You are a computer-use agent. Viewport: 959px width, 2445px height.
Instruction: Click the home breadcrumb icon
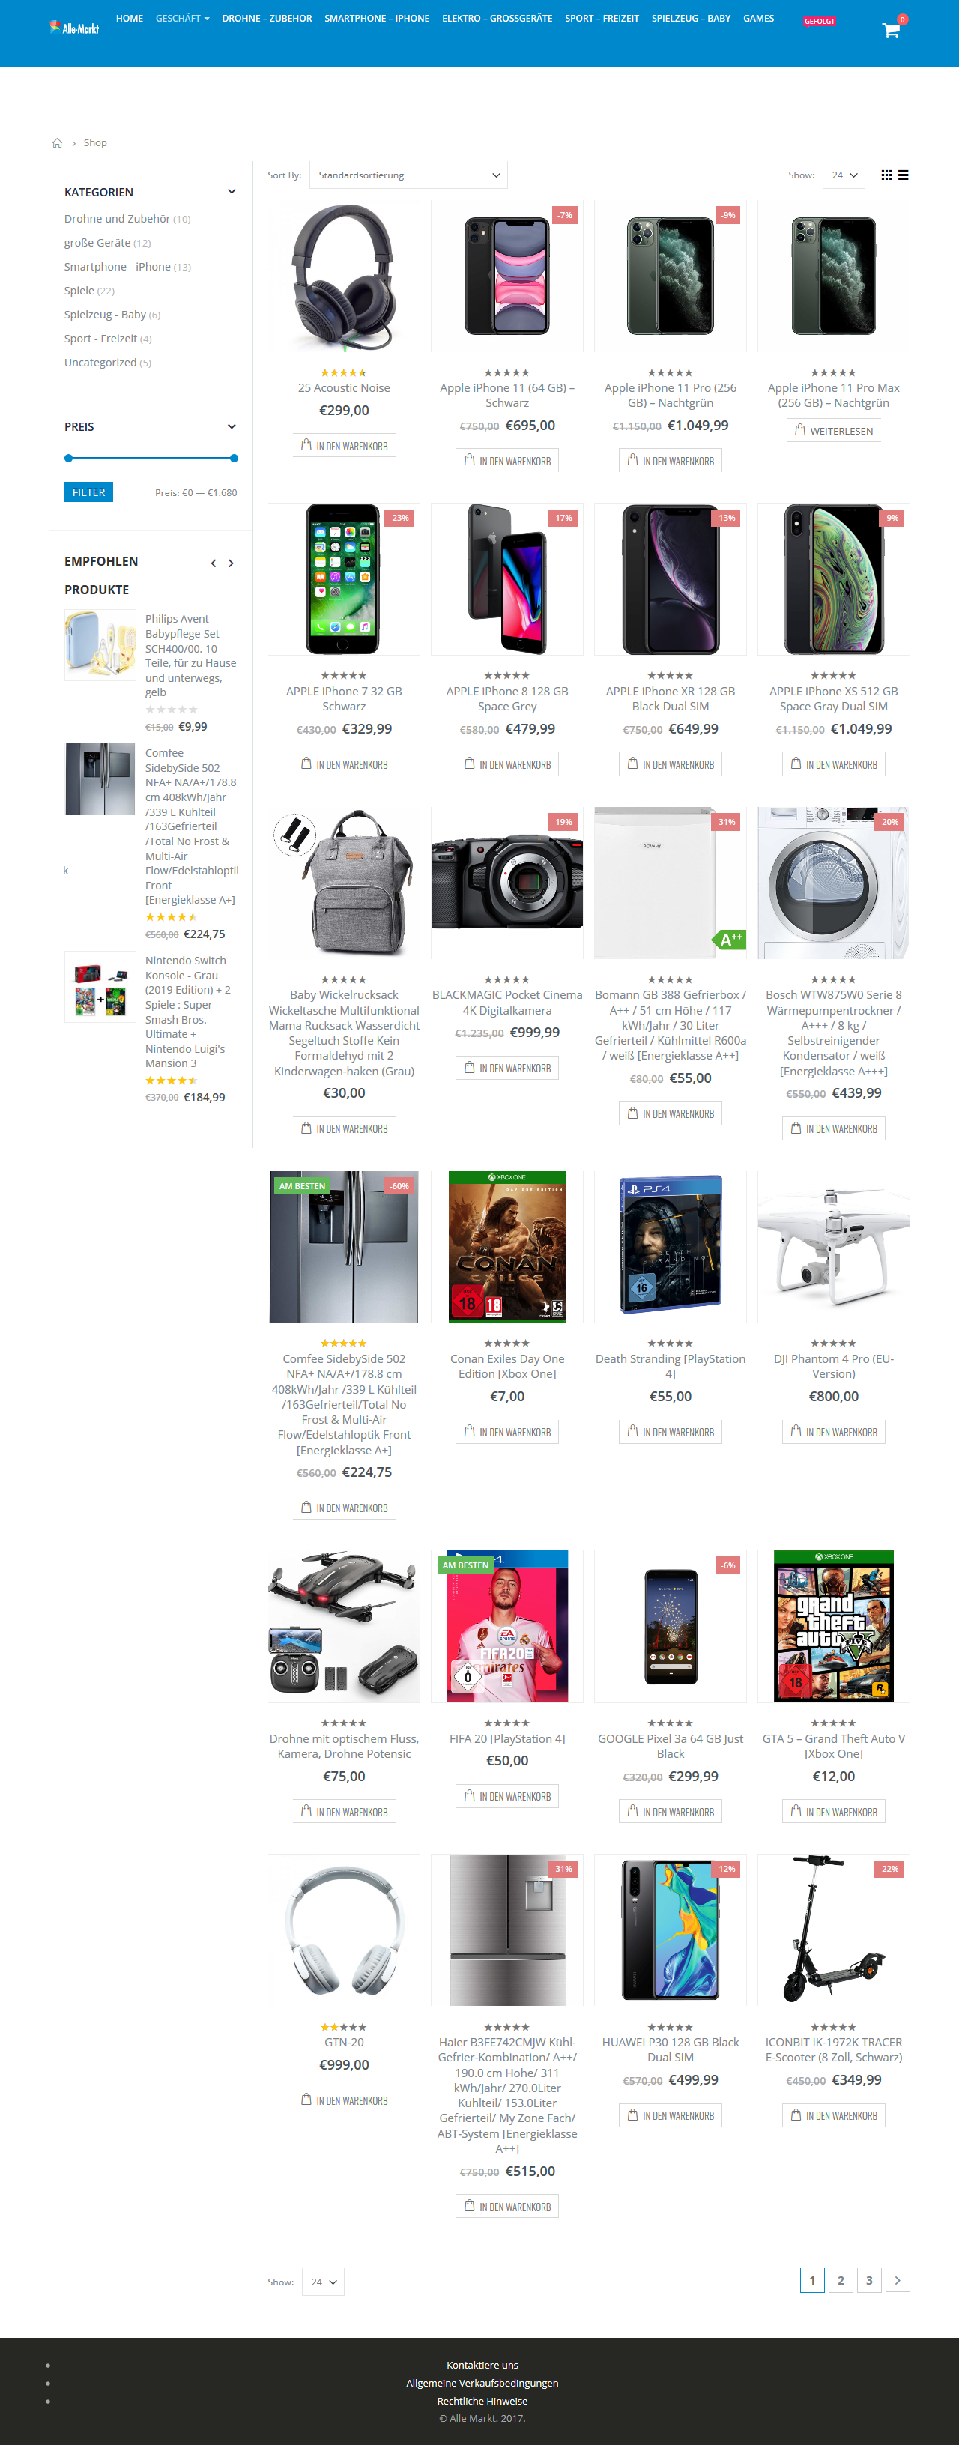57,143
